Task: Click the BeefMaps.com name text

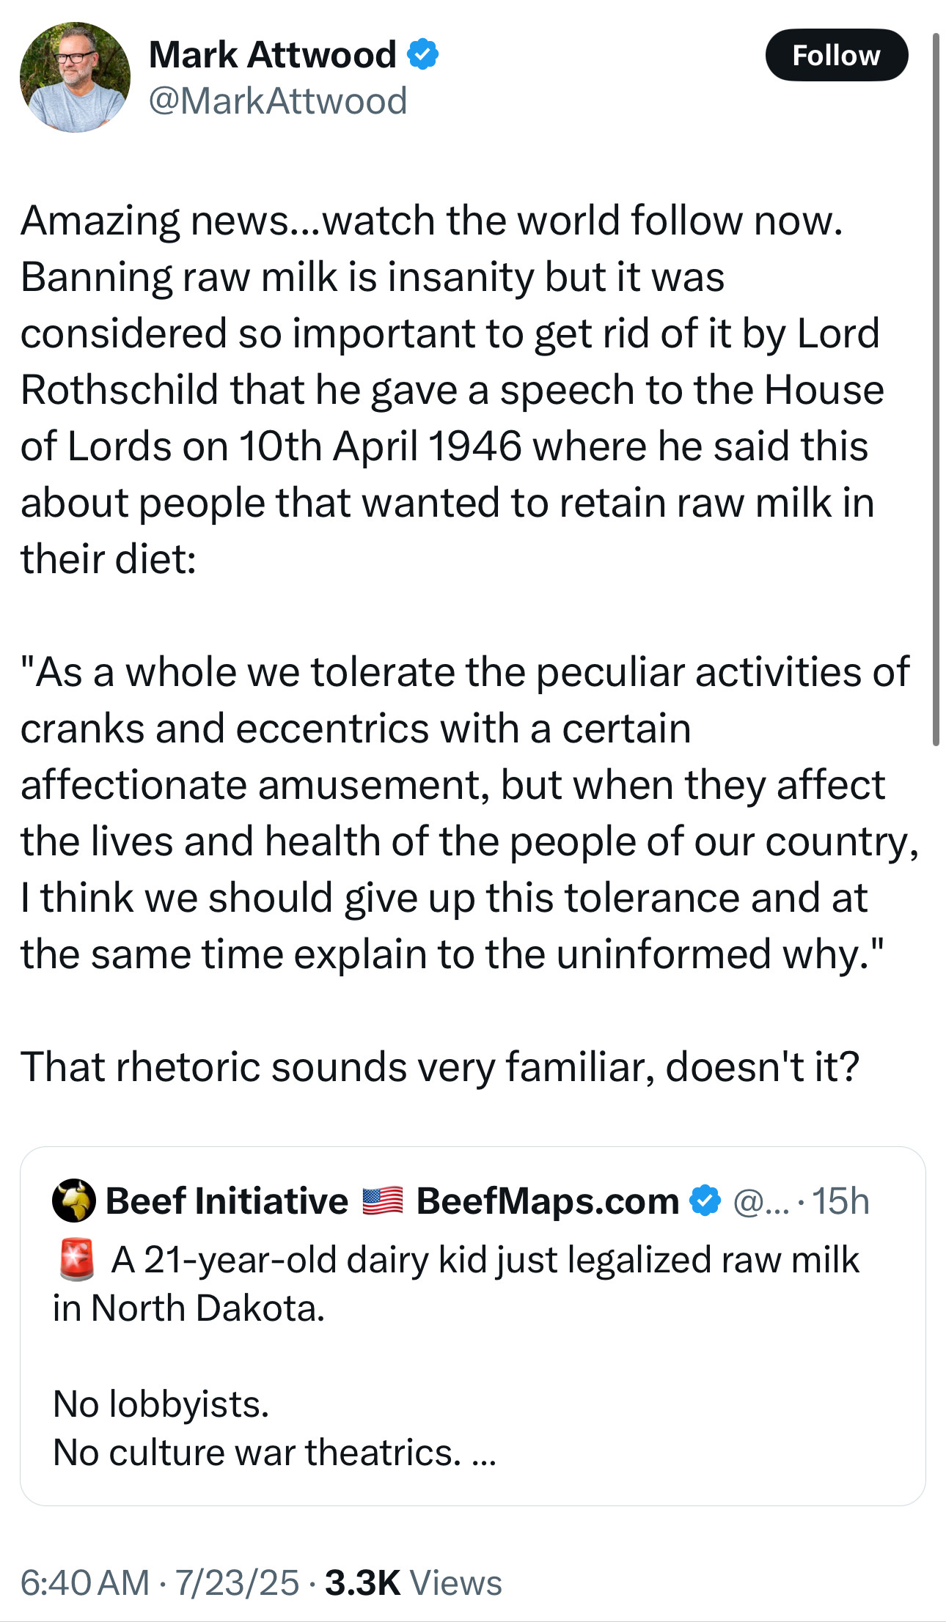Action: pos(547,1201)
